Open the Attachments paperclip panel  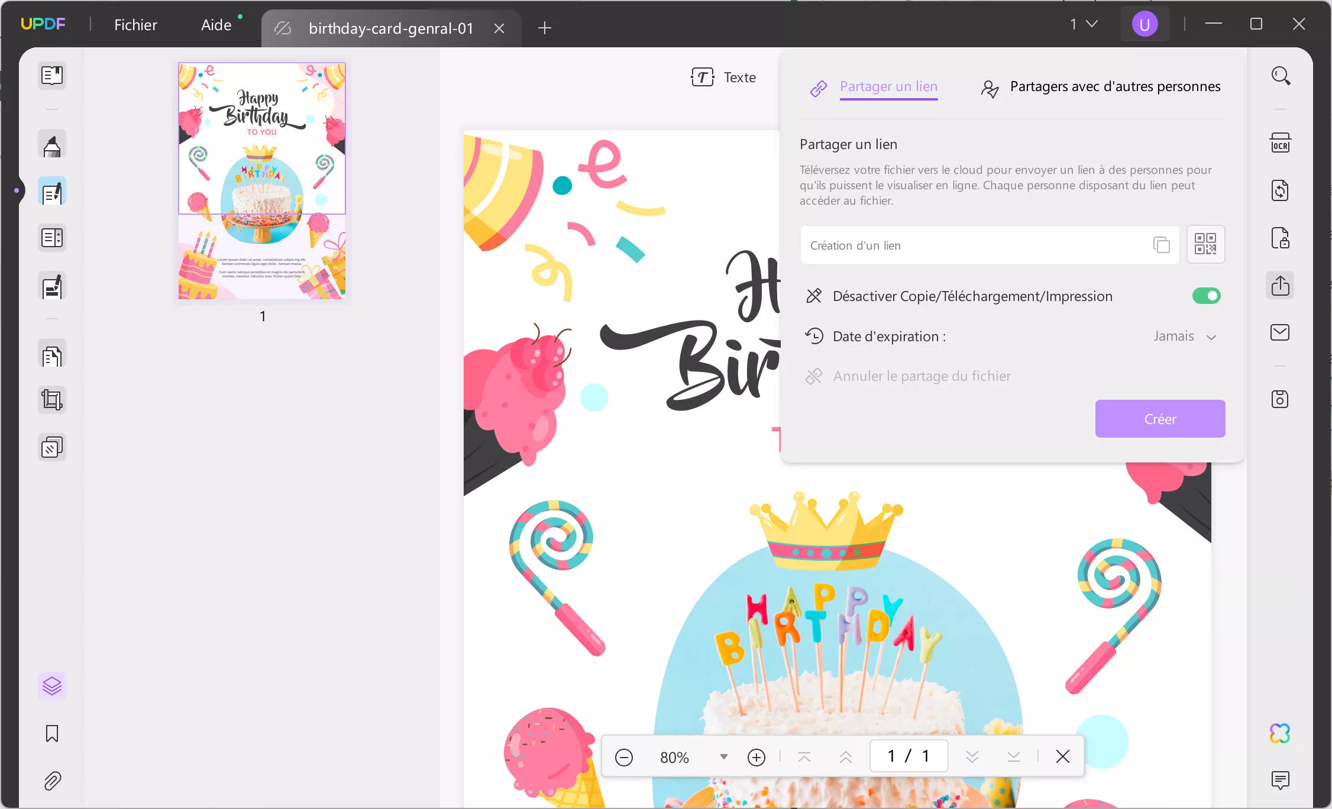[52, 781]
